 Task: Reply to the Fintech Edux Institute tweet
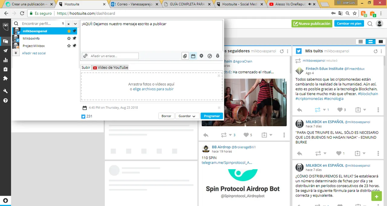(300, 110)
